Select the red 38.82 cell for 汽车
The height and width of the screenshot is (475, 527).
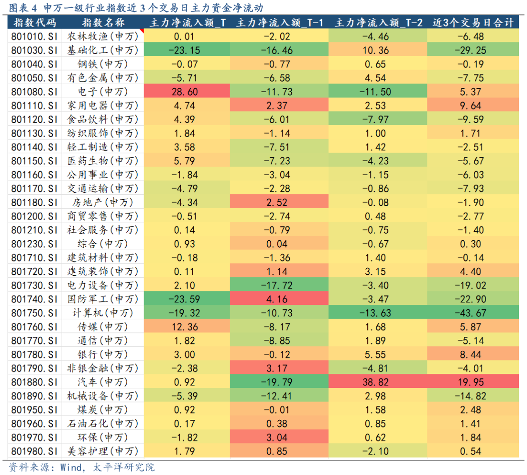(x=377, y=382)
